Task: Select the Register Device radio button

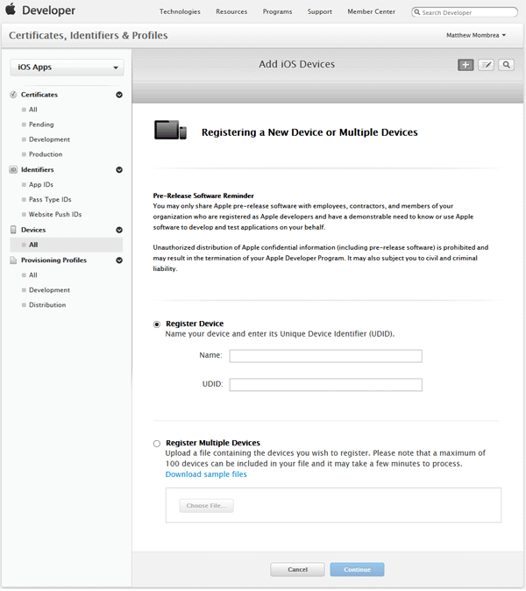Action: (x=157, y=324)
